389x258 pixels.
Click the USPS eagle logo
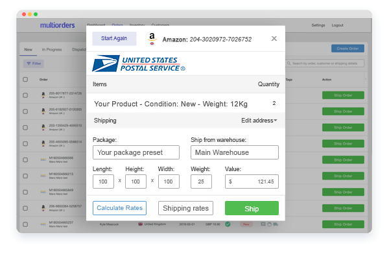click(106, 64)
